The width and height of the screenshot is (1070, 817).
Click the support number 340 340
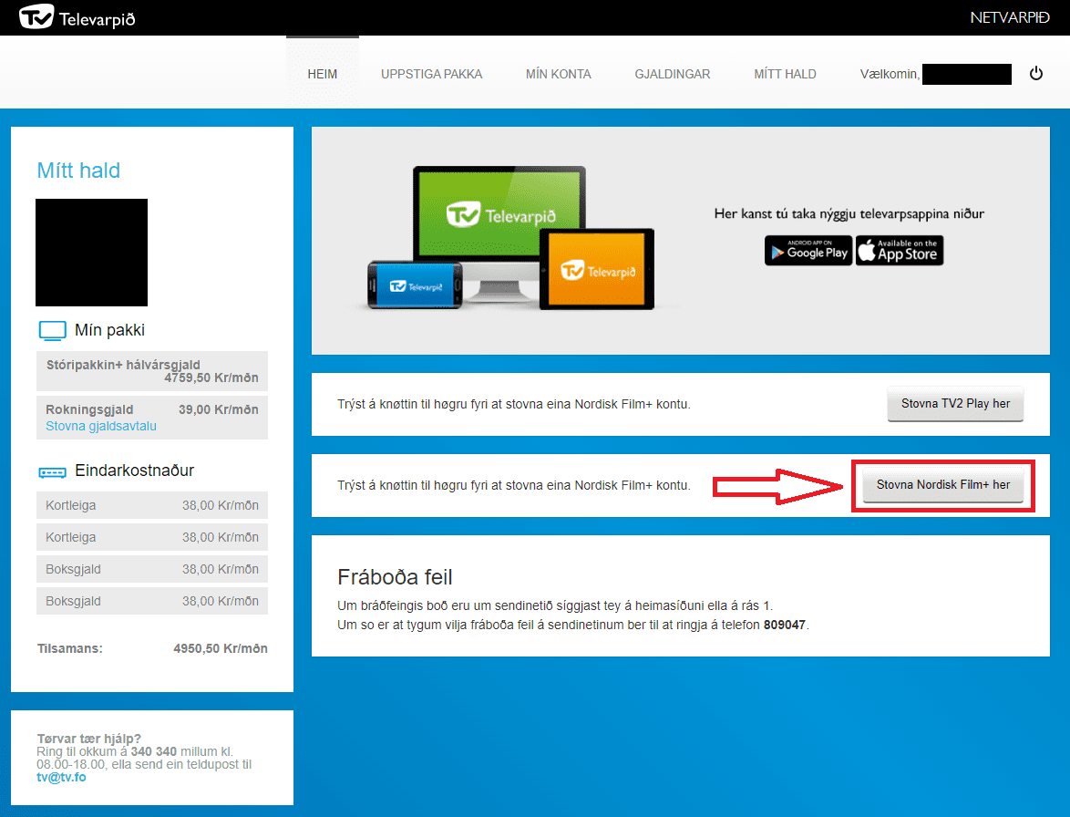point(153,751)
